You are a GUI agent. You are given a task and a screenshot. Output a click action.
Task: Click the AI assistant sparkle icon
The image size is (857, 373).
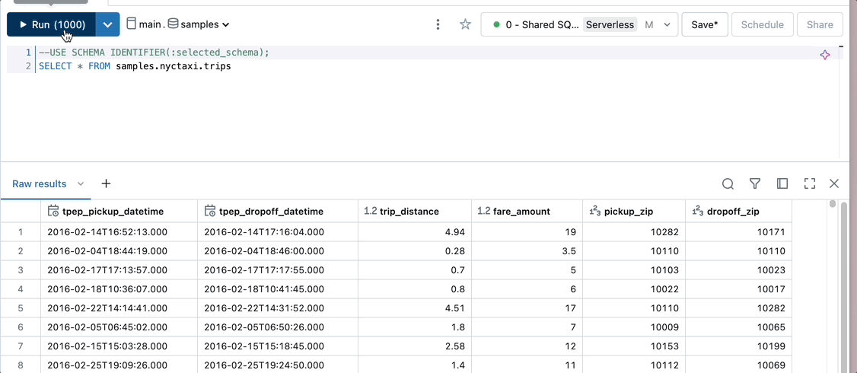click(x=824, y=55)
